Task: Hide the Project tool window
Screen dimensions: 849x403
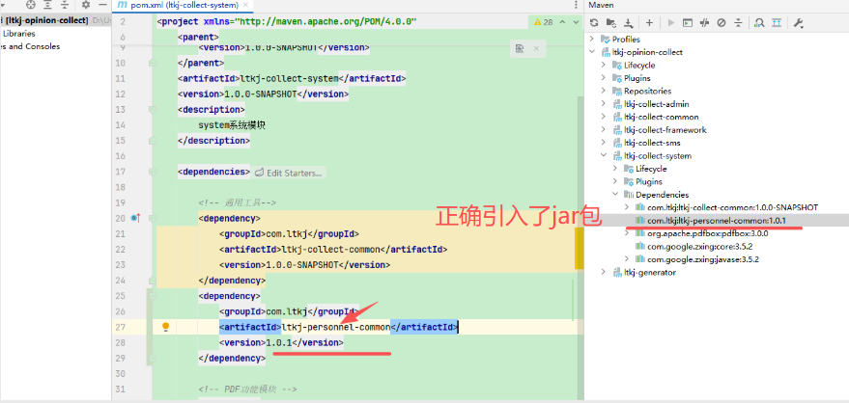Action: [103, 5]
